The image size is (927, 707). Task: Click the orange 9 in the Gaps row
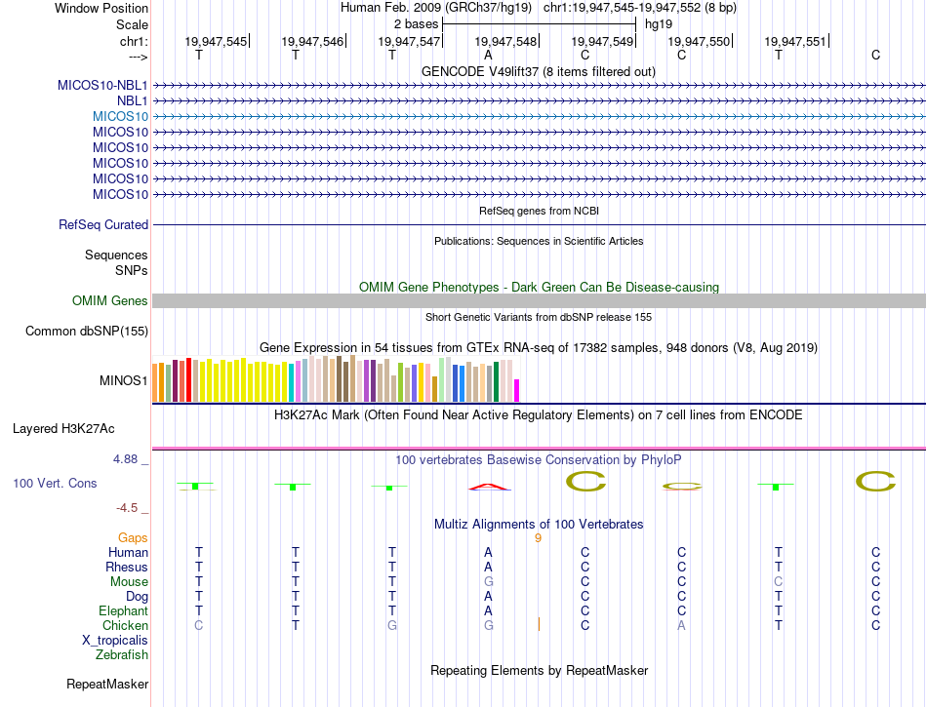coord(538,537)
